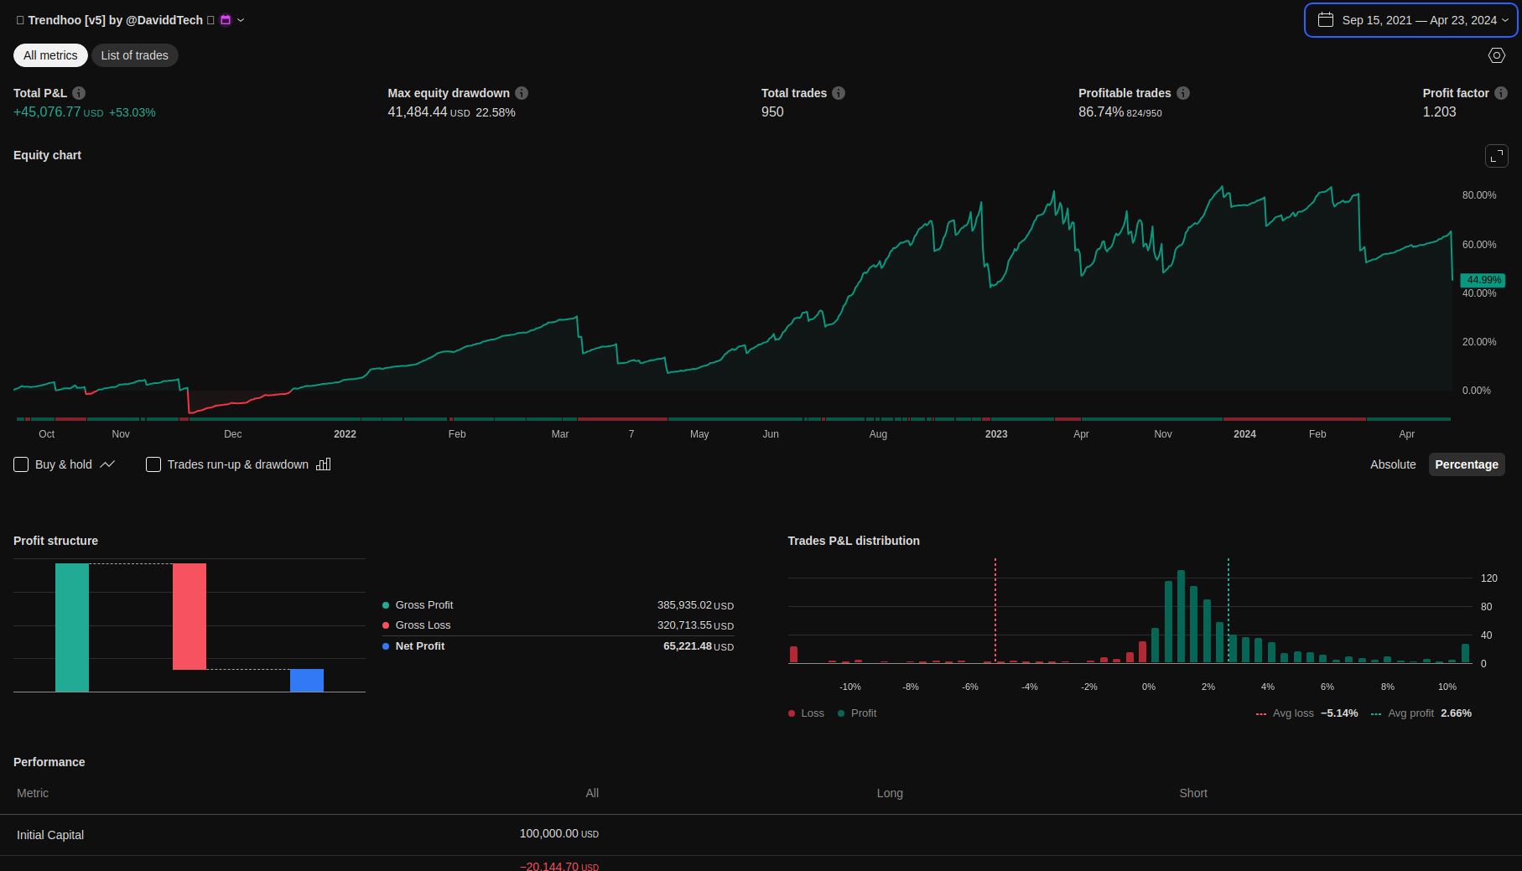1522x871 pixels.
Task: Enable Trades run-up & drawdown checkbox
Action: (153, 464)
